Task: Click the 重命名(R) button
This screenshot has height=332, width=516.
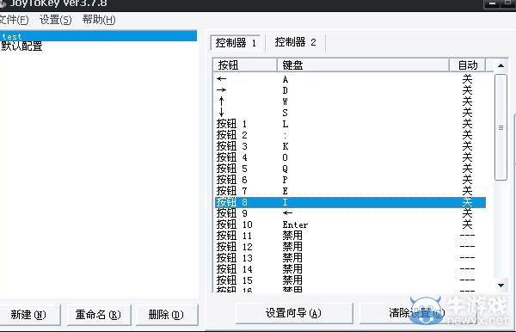Action: [99, 315]
